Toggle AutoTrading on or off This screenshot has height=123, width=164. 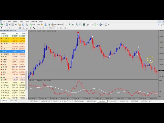pyautogui.click(x=57, y=25)
